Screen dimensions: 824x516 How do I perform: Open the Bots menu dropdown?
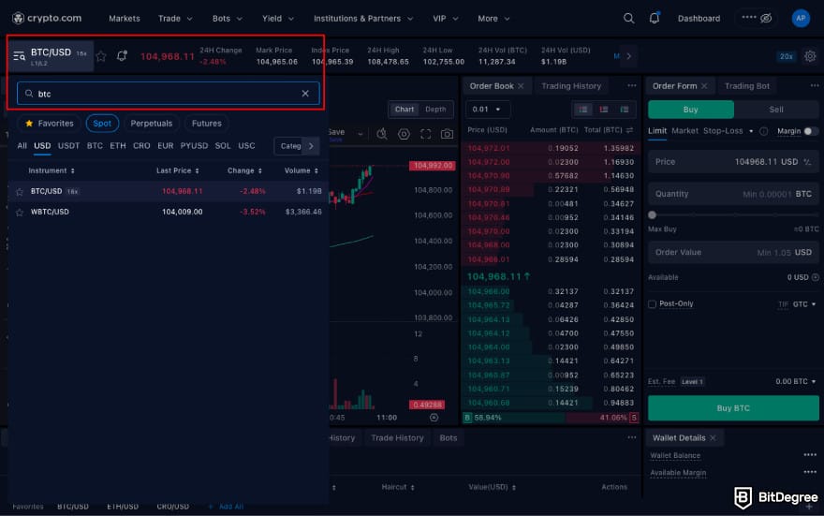(227, 19)
